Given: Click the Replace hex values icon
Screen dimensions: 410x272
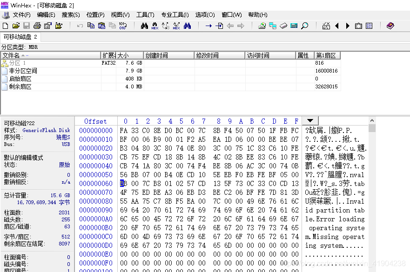Looking at the screenshot, I should [176, 26].
